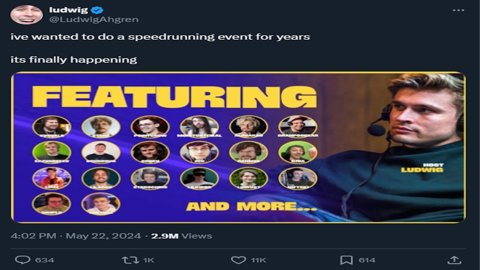Screen dimensions: 480x270
Task: Click the share upload icon
Action: click(x=454, y=260)
